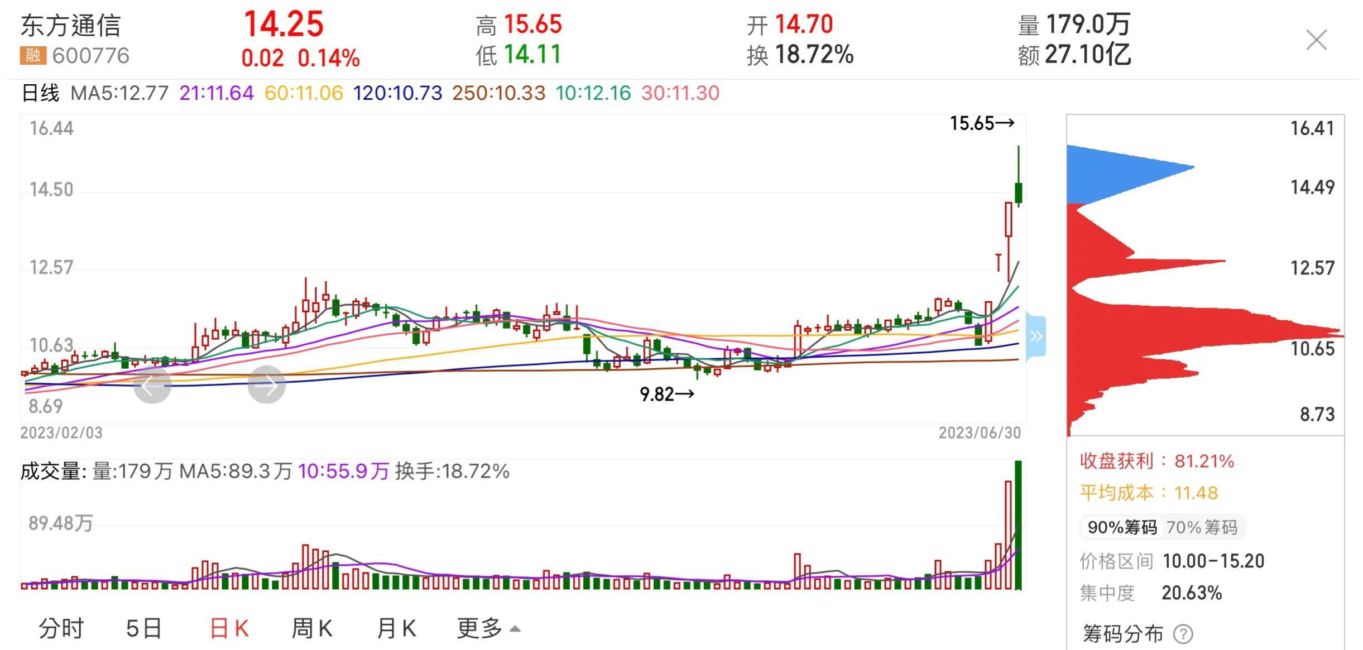Click the right arrow chart navigation button

coord(267,384)
